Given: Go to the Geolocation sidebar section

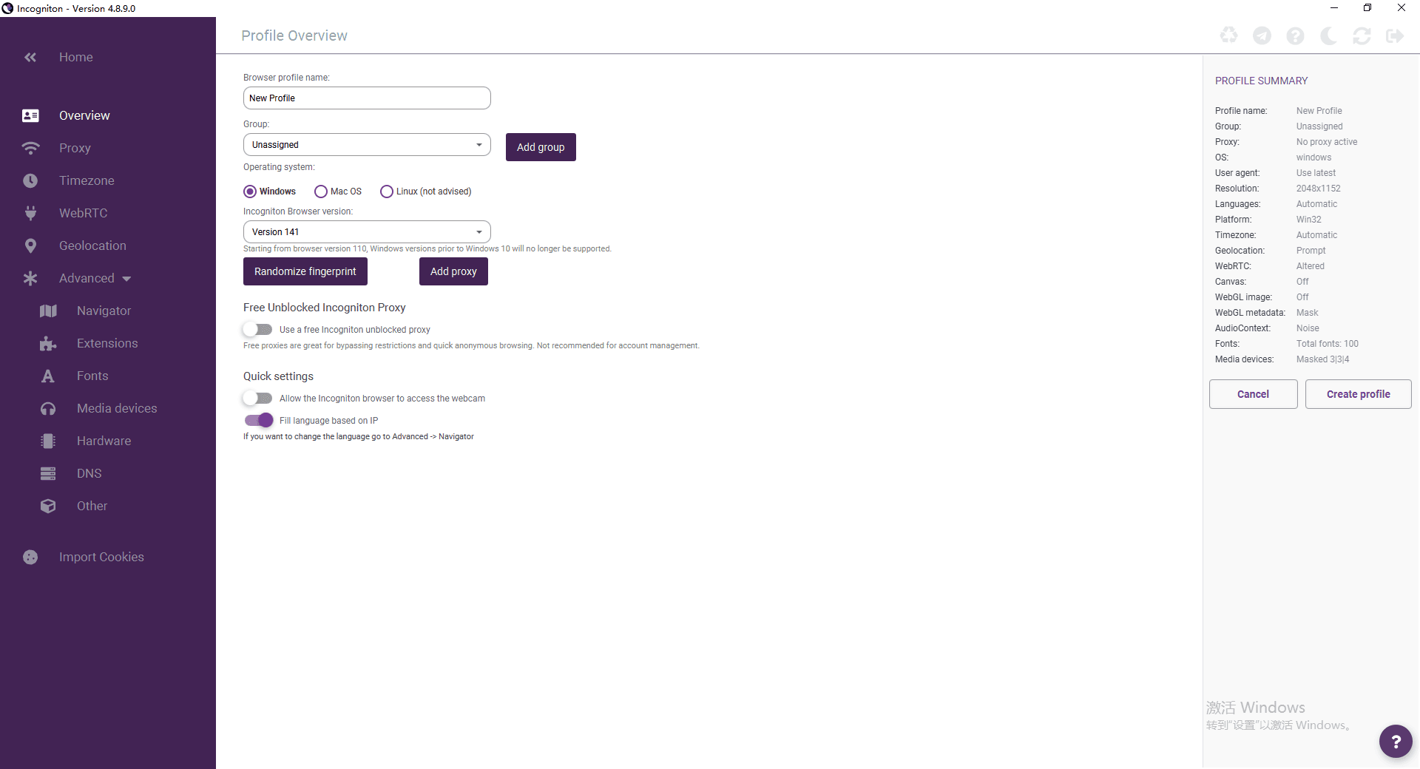Looking at the screenshot, I should 92,245.
